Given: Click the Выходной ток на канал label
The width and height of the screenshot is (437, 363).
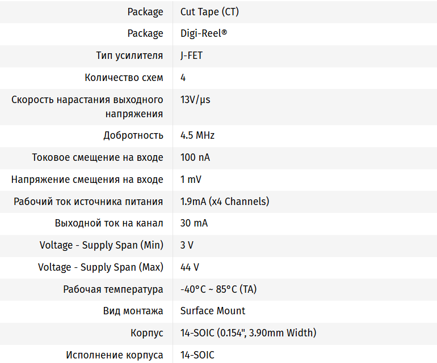Looking at the screenshot, I should pos(109,223).
